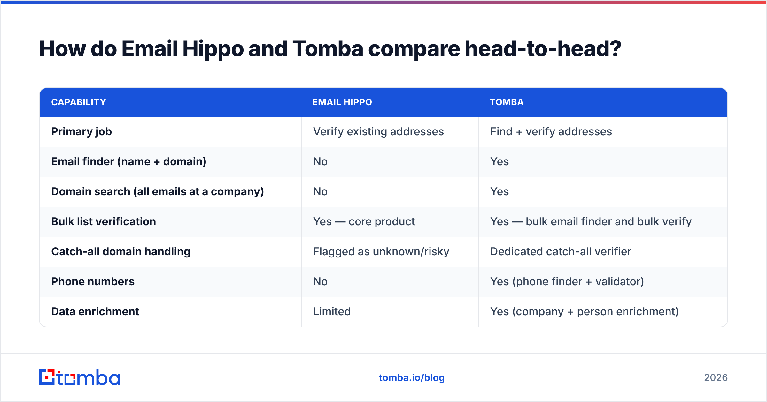The width and height of the screenshot is (767, 402).
Task: Click 'Yes — bulk email finder and bulk verify' cell
Action: [x=591, y=222]
